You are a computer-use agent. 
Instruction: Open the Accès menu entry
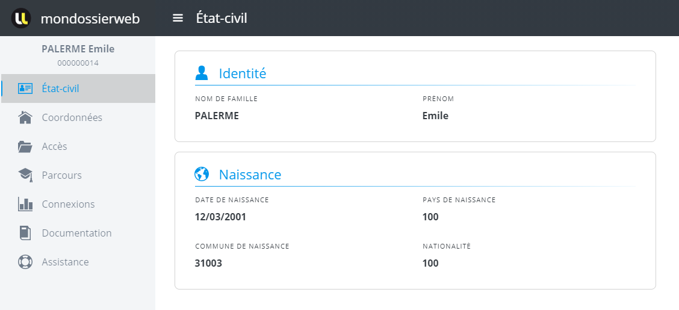(x=55, y=146)
